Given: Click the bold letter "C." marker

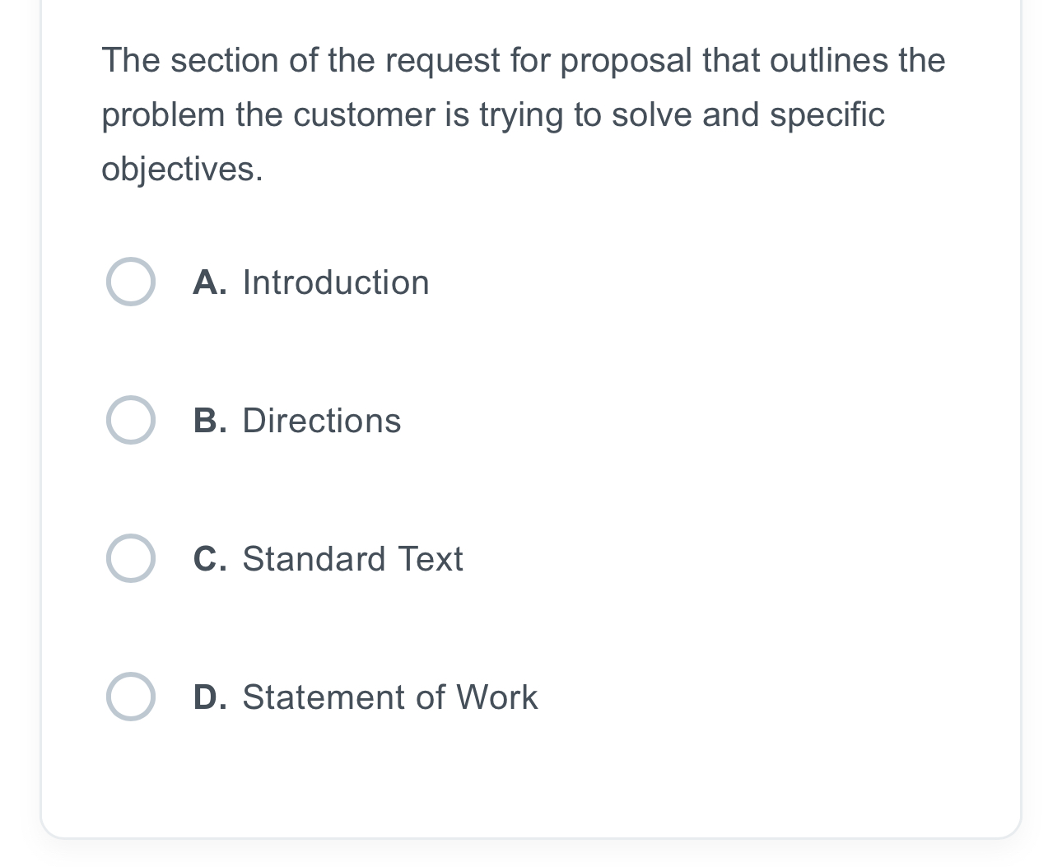Looking at the screenshot, I should click(210, 559).
